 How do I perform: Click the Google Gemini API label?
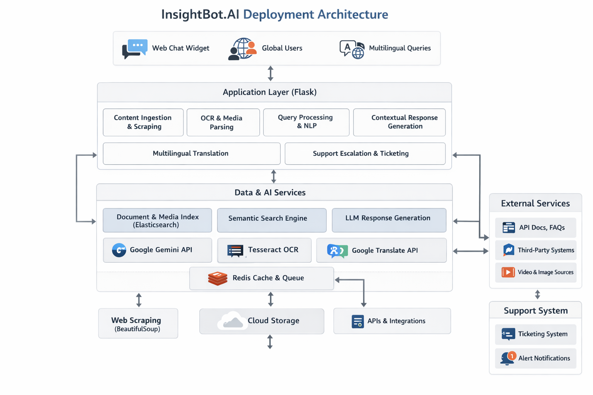click(161, 250)
